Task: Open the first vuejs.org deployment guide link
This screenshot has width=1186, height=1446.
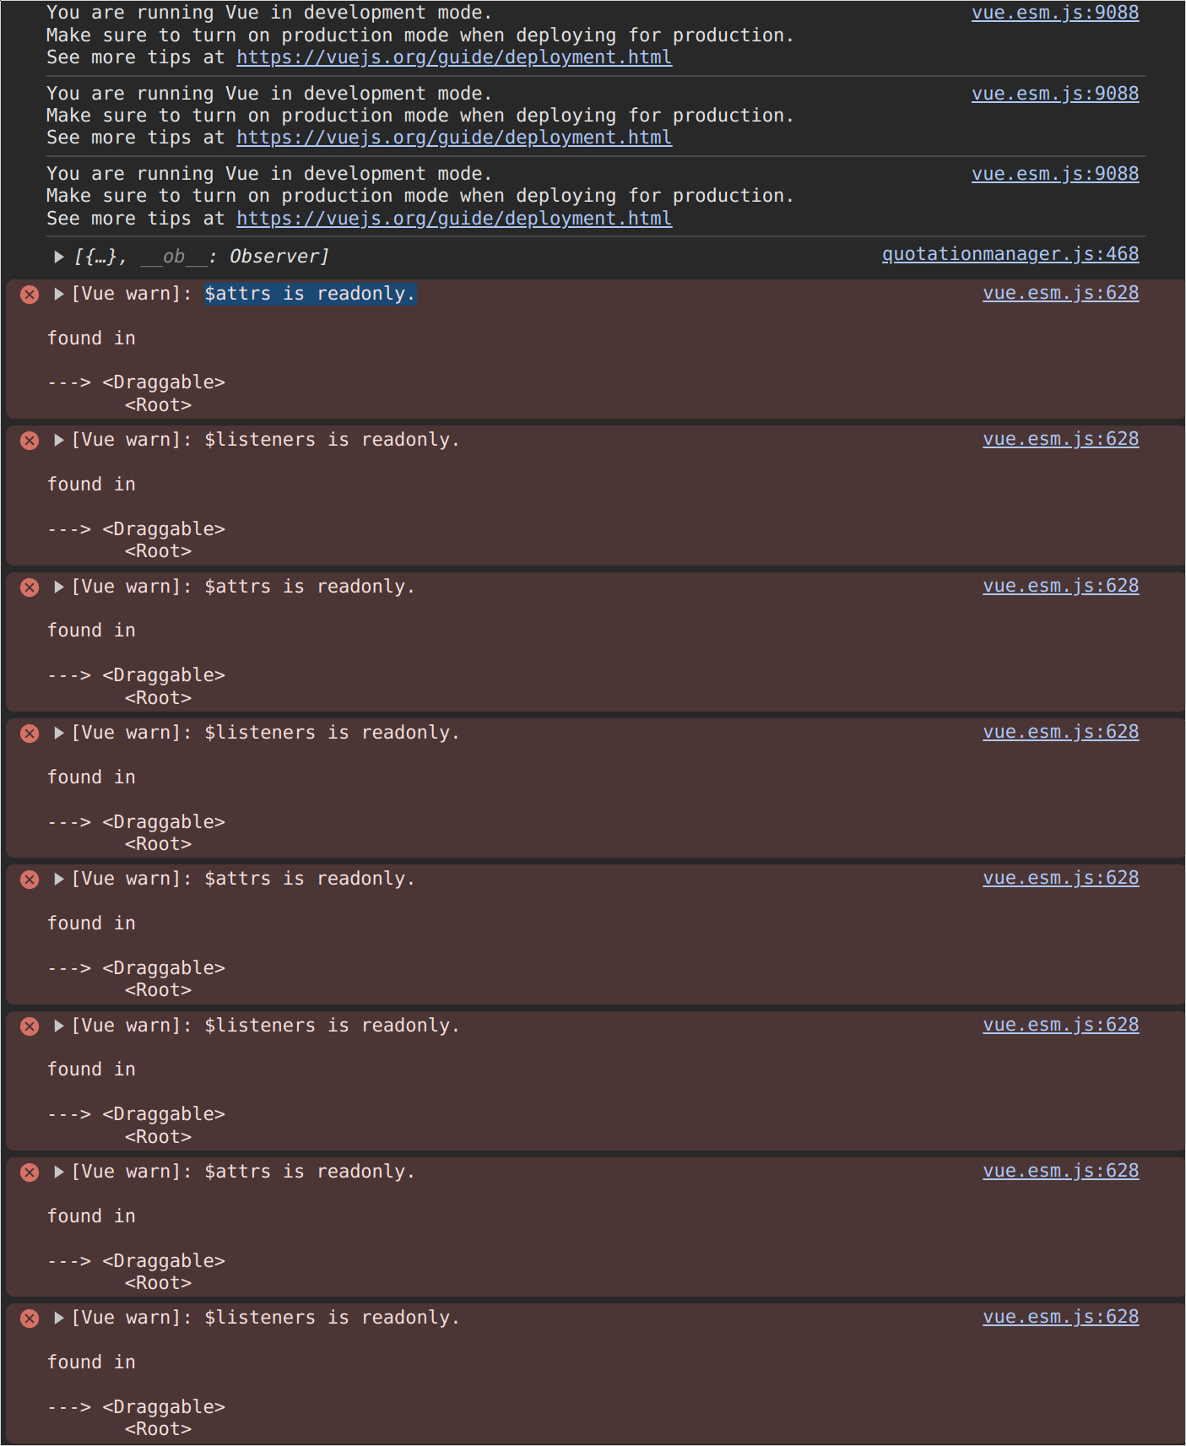Action: click(x=454, y=57)
